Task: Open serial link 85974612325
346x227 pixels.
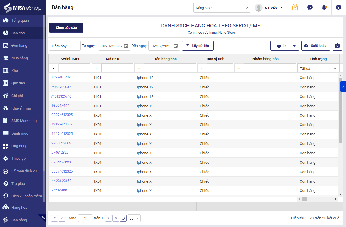Action: tap(62, 77)
